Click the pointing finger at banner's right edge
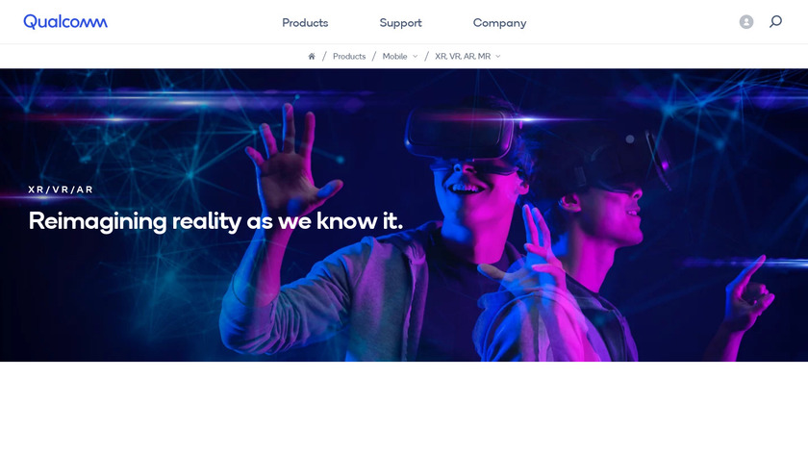 [748, 293]
